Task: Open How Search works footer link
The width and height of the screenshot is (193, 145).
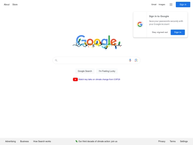Action: (x=42, y=141)
